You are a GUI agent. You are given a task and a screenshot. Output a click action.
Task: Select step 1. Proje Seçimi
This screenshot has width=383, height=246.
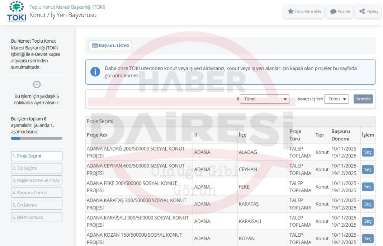[x=37, y=156]
